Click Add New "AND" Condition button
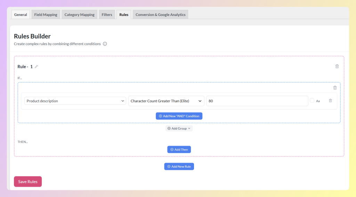 (179, 116)
